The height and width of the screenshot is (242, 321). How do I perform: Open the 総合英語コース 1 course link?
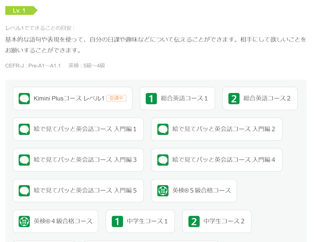177,99
